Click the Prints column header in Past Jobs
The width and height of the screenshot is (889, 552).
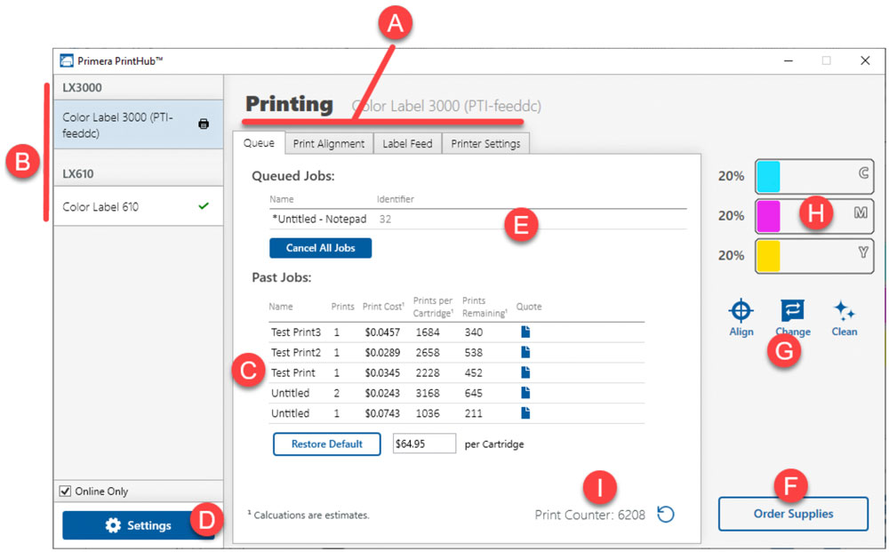pyautogui.click(x=342, y=307)
